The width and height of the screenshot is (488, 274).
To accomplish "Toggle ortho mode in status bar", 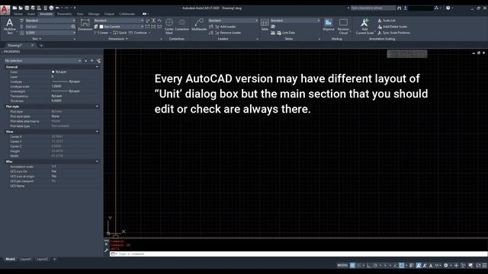I will (x=369, y=266).
